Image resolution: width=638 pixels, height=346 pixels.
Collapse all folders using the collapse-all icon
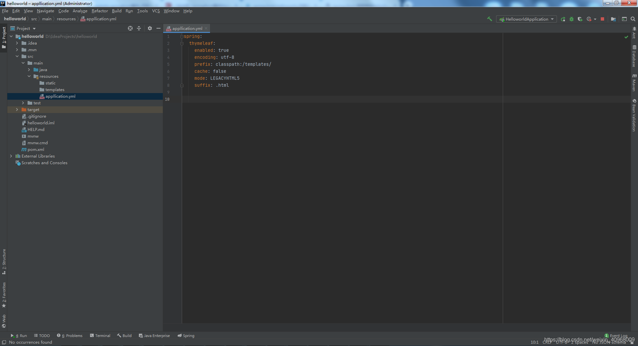[139, 28]
